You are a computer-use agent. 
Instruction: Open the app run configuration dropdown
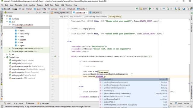coord(144,9)
